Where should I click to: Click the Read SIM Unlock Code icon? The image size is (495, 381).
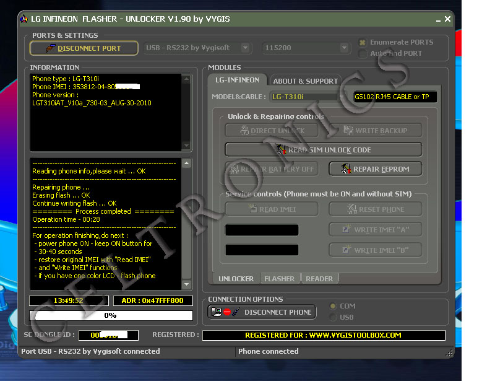coord(282,149)
